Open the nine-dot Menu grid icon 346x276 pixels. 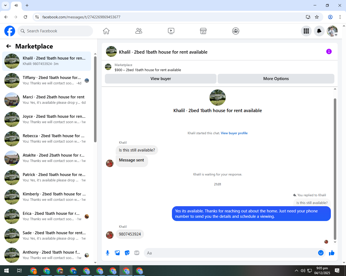[306, 31]
